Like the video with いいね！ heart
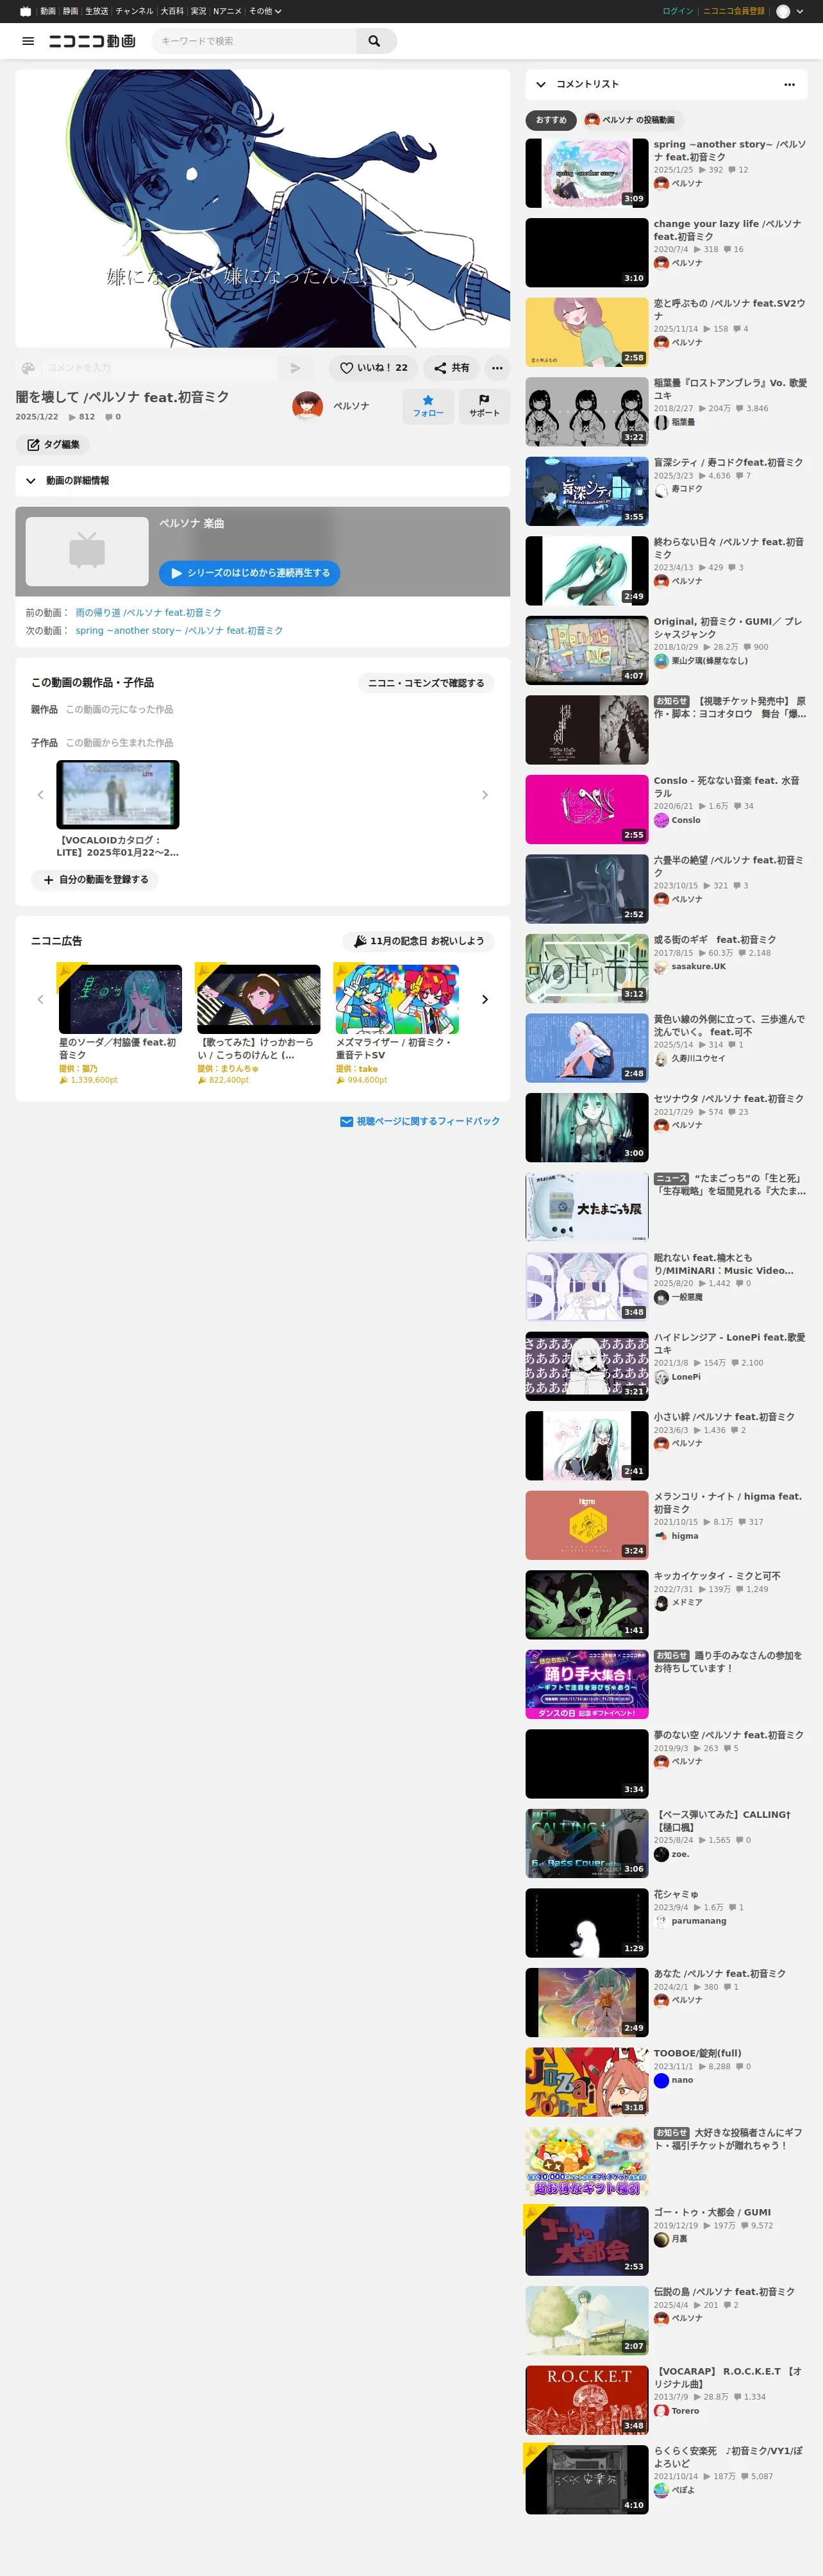The image size is (823, 2576). (374, 368)
